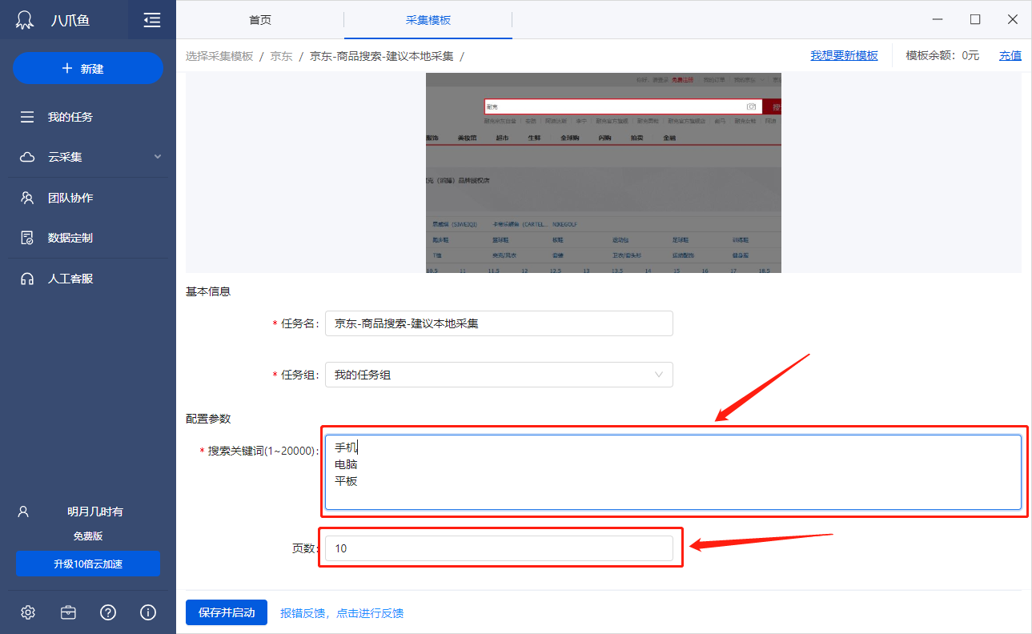The width and height of the screenshot is (1032, 634).
Task: Click the 我的任务 list icon
Action: [x=27, y=117]
